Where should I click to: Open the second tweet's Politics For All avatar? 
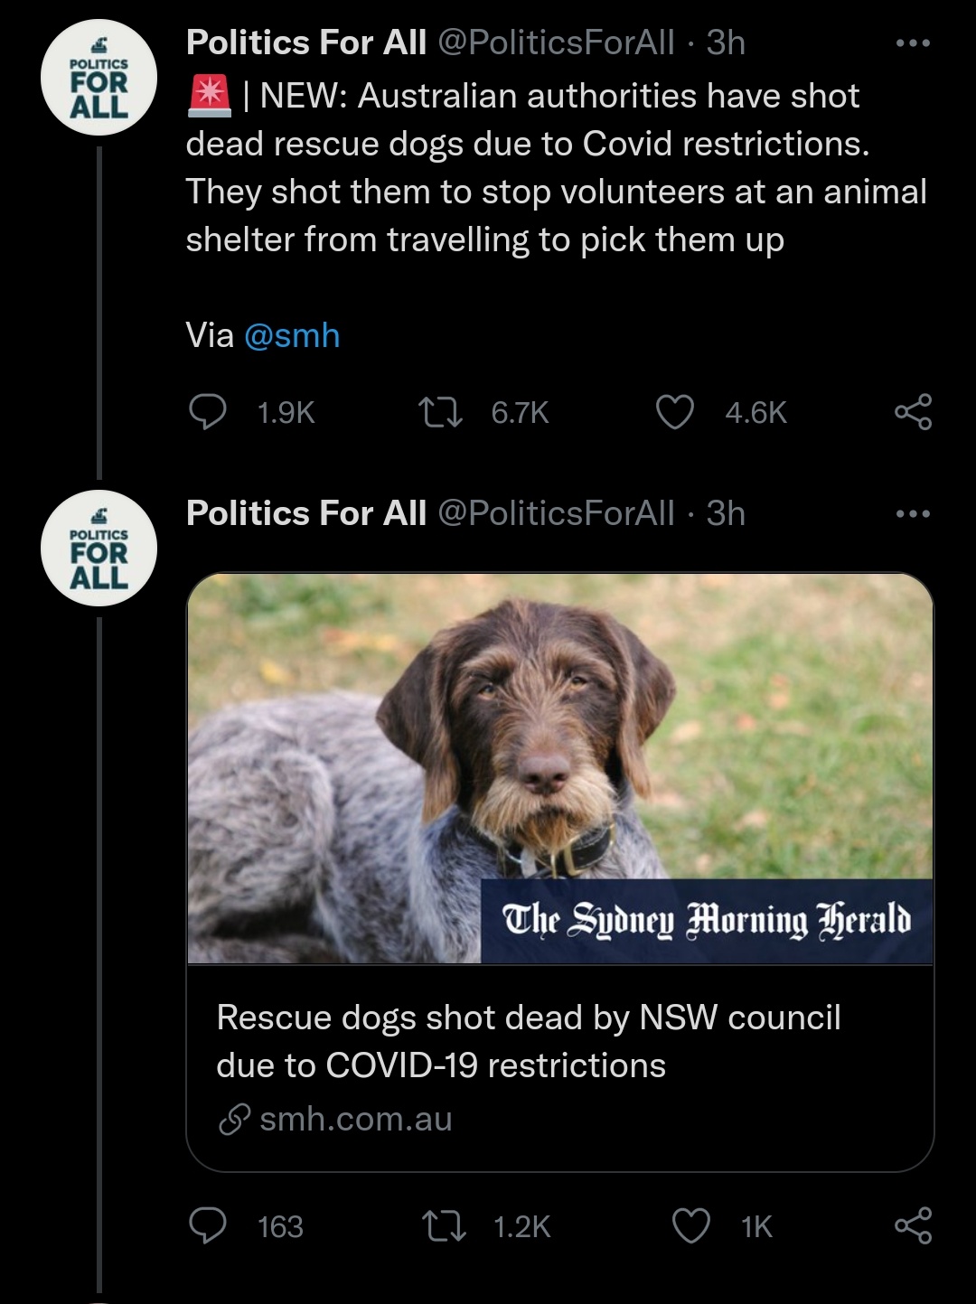click(99, 549)
